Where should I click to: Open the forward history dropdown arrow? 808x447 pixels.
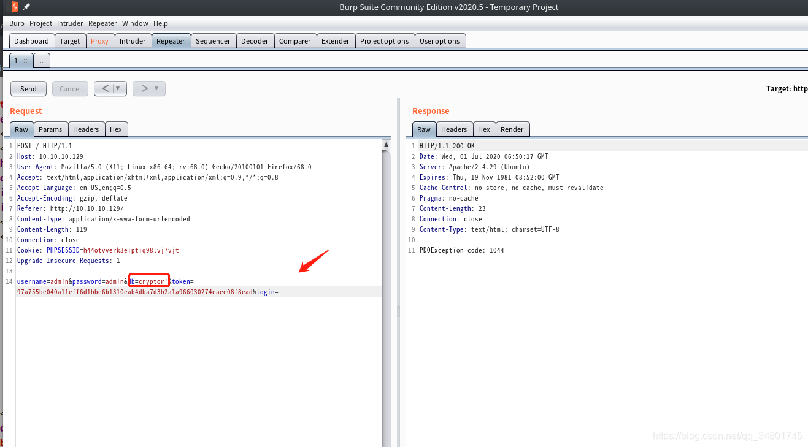click(157, 88)
